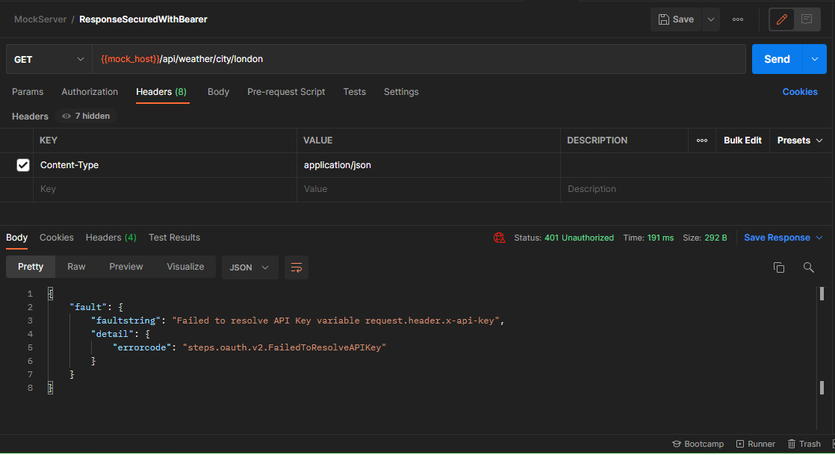Click the Cookies link
Viewport: 835px width, 455px height.
800,92
